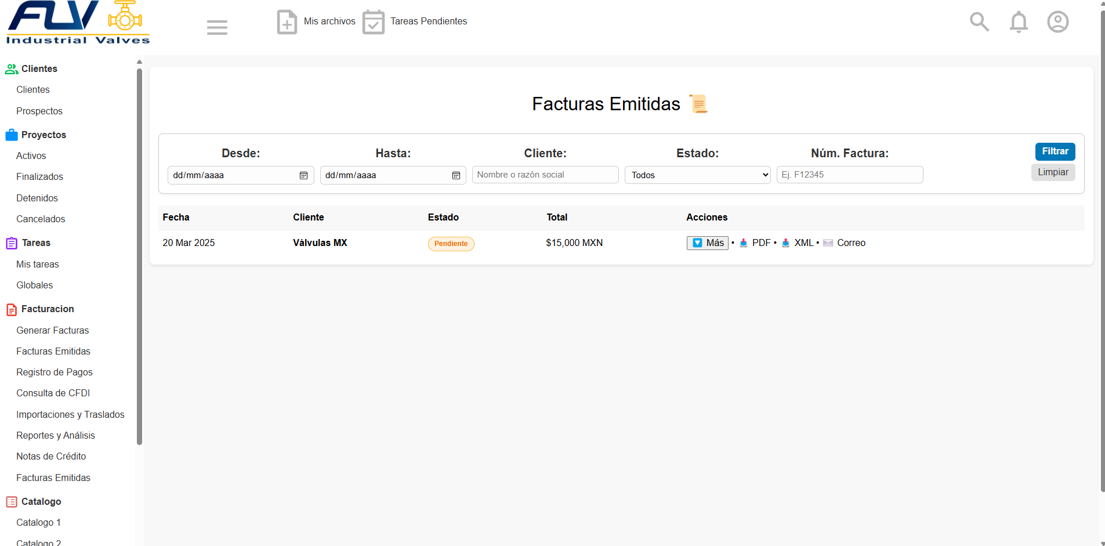This screenshot has height=546, width=1105.
Task: Click the Fecha column header
Action: [176, 218]
